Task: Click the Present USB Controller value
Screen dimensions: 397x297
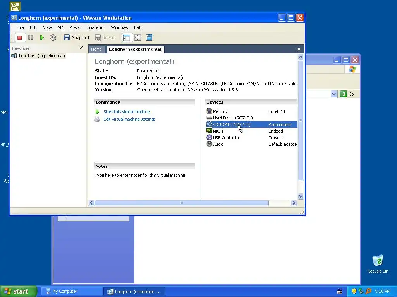Action: 276,138
